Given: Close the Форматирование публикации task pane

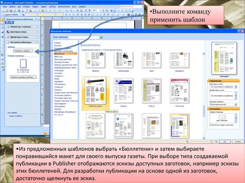Looking at the screenshot, I should tap(39, 19).
